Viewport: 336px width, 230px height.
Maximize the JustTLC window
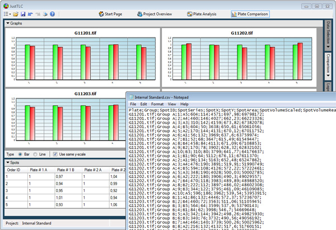[317, 6]
